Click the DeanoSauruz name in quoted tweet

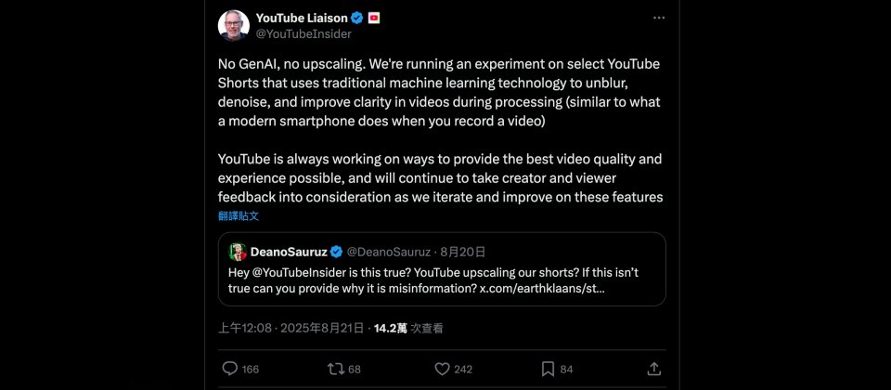[291, 252]
